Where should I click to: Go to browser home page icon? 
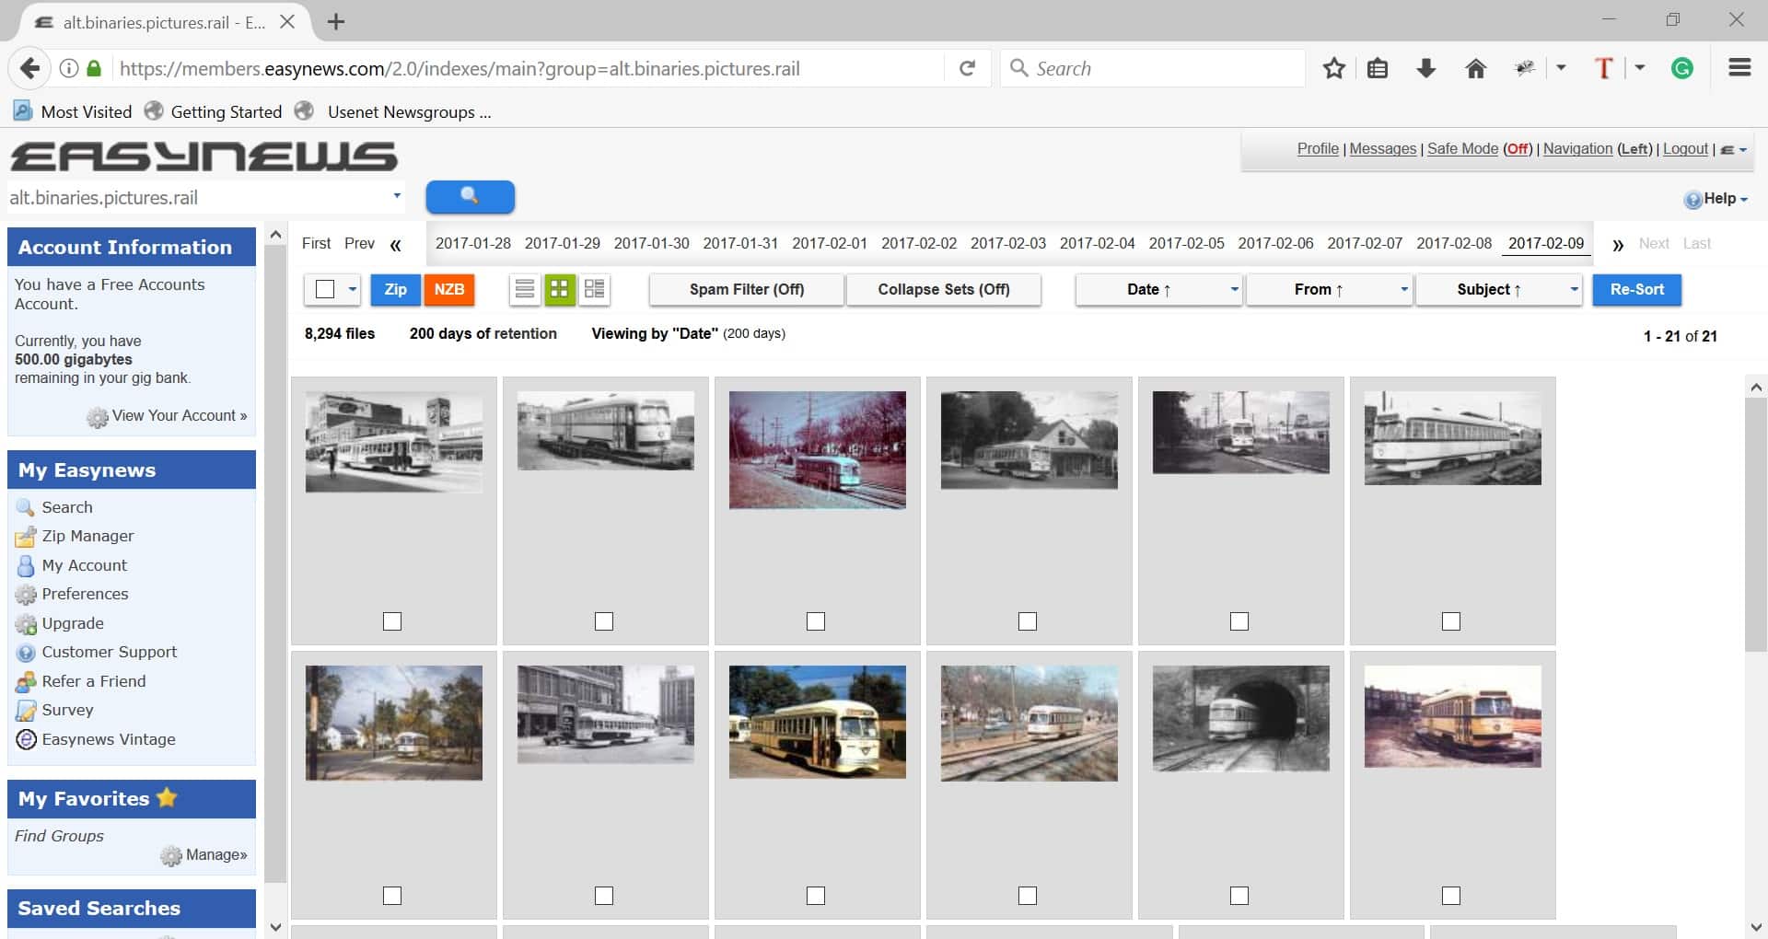[x=1475, y=68]
